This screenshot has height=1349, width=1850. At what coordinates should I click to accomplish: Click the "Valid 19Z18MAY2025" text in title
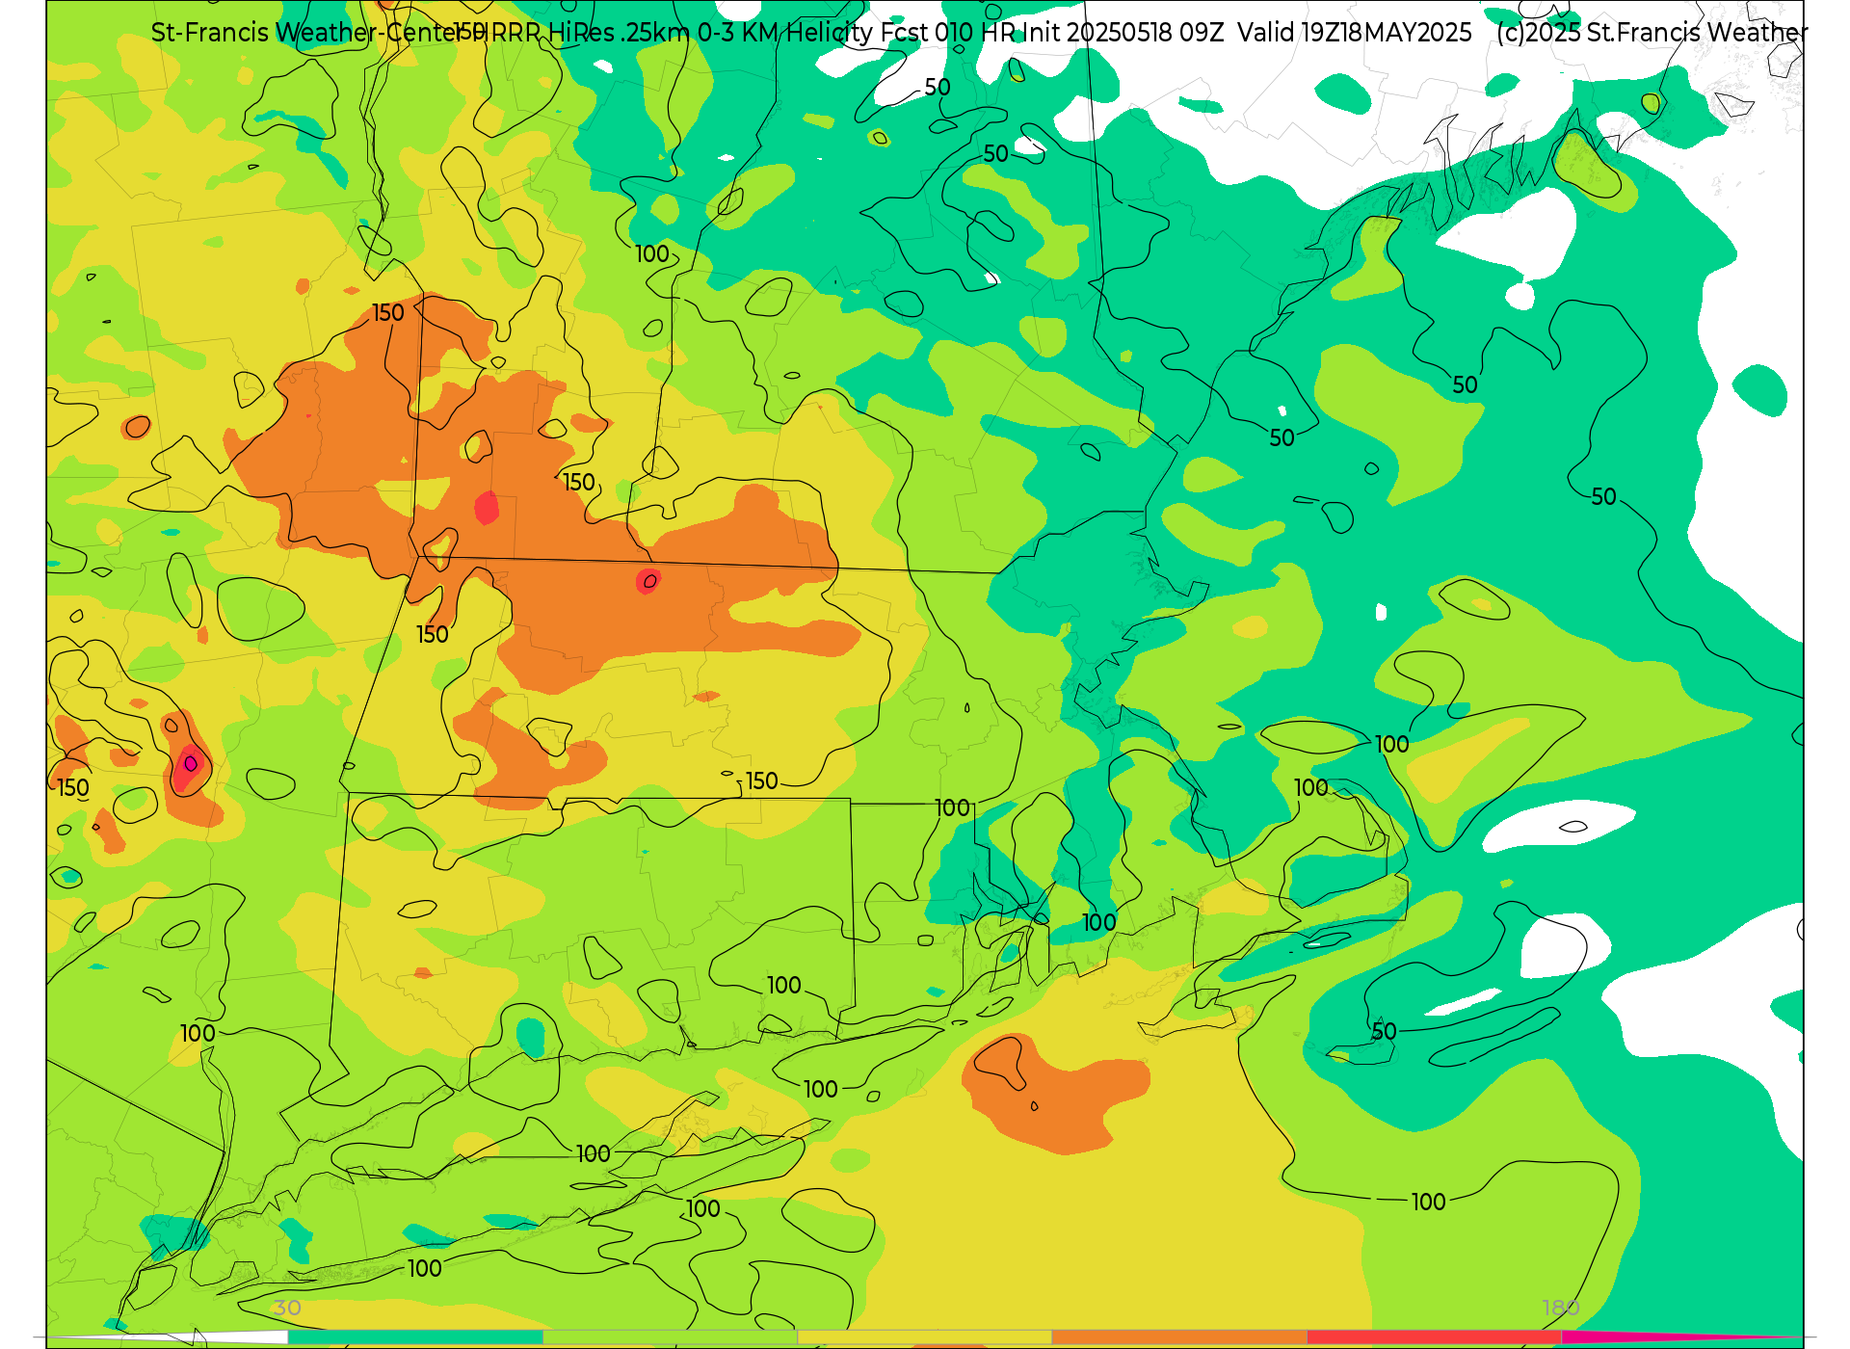pos(1355,33)
